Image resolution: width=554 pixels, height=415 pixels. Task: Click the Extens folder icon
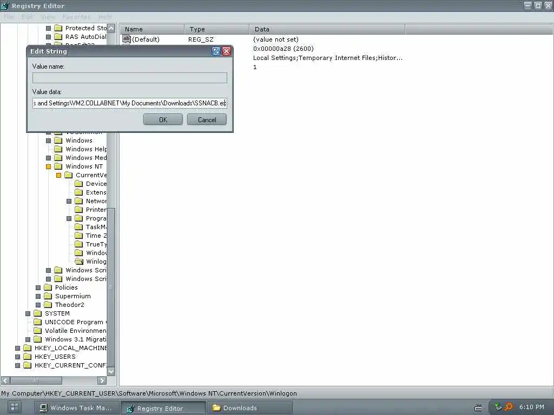[79, 192]
